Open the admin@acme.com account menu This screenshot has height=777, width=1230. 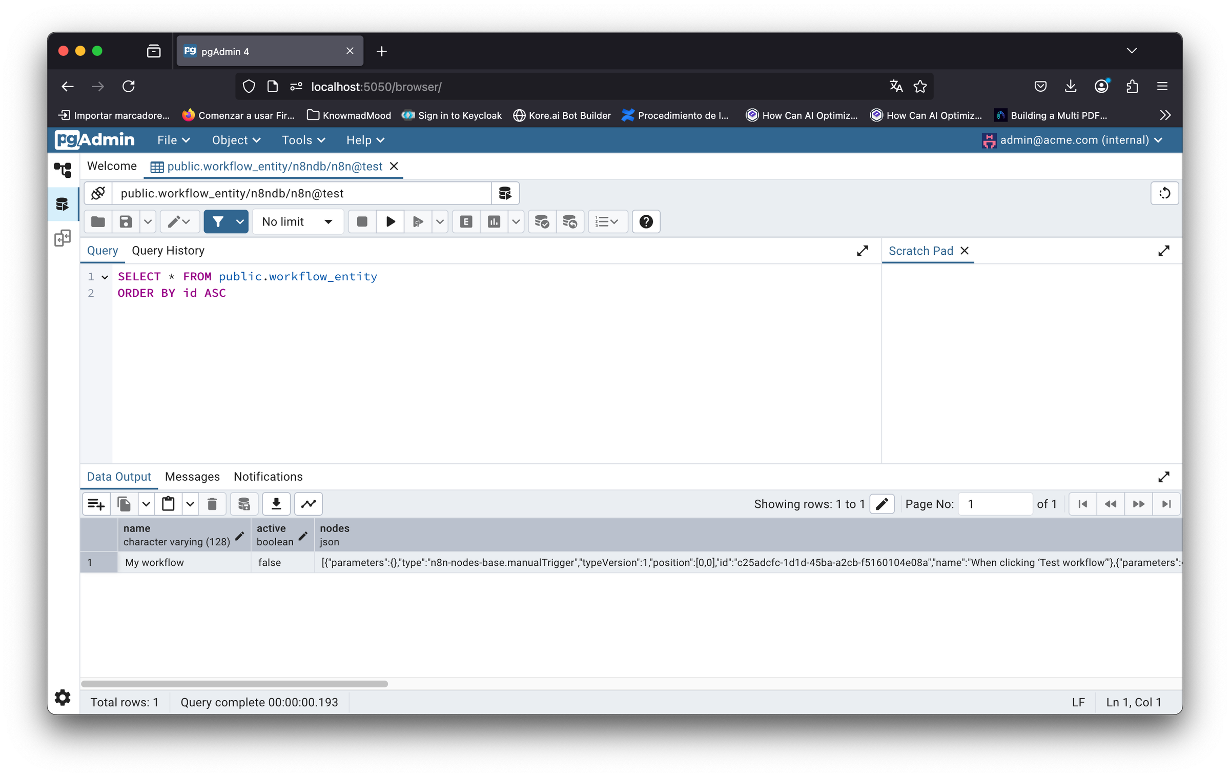(1074, 140)
